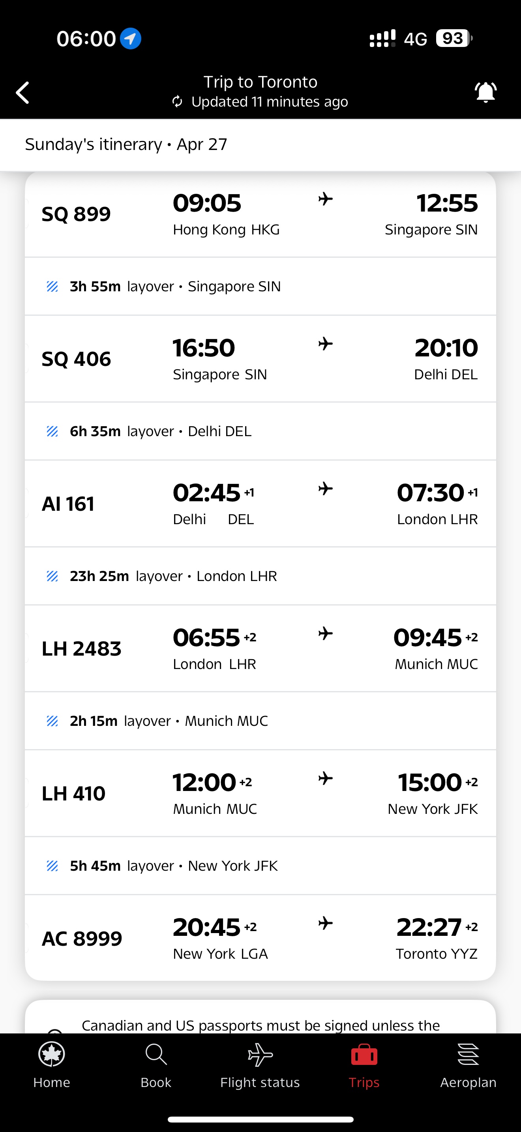
Task: Tap the refresh icon beside Updated text
Action: [x=177, y=101]
